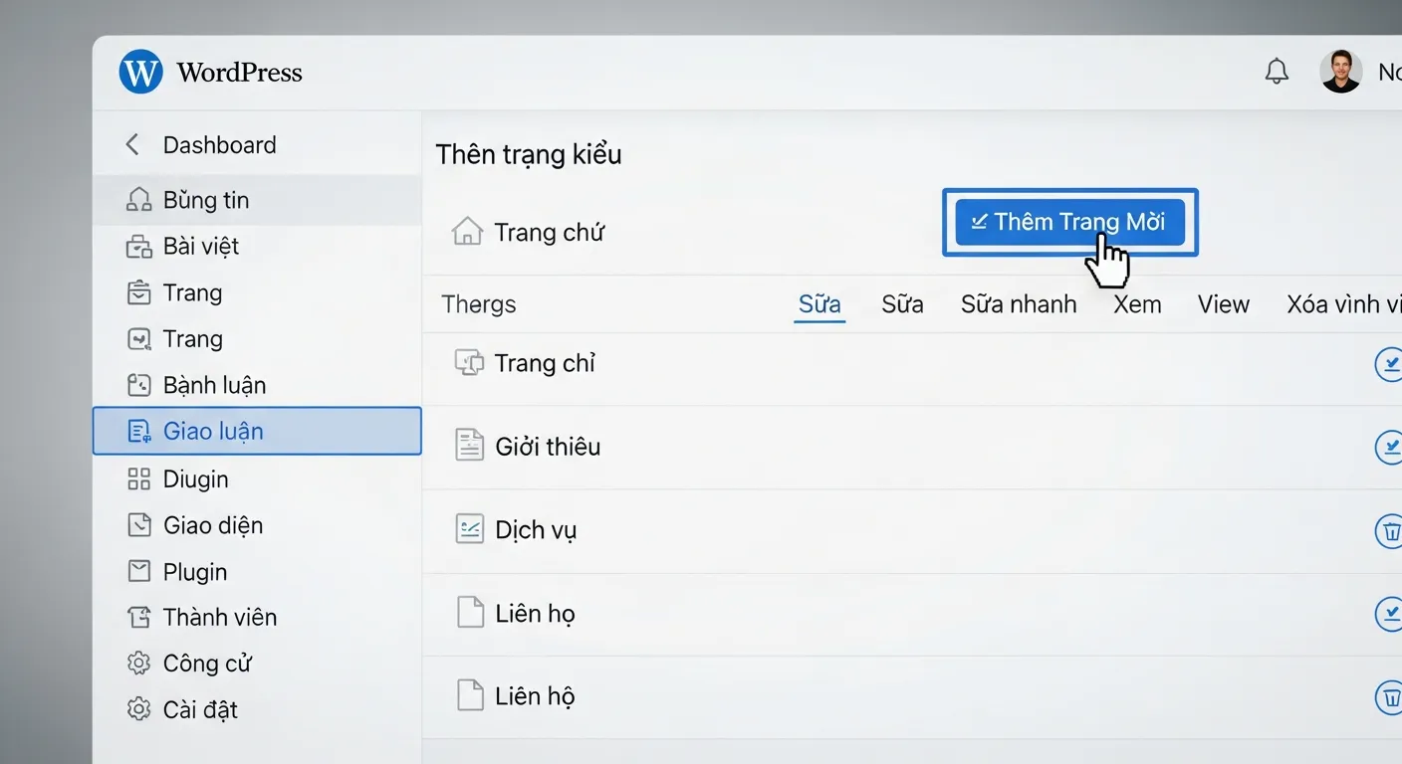1402x764 pixels.
Task: Click the Cài đặt gear icon
Action: point(139,709)
